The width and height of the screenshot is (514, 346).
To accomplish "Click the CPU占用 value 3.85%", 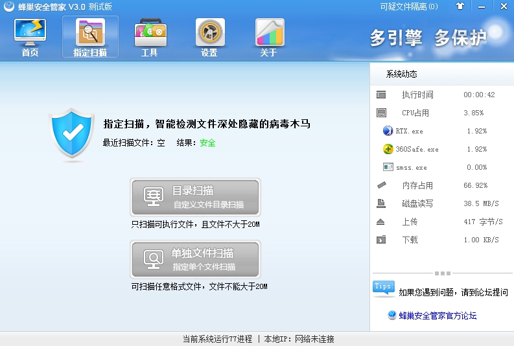I will pos(473,113).
